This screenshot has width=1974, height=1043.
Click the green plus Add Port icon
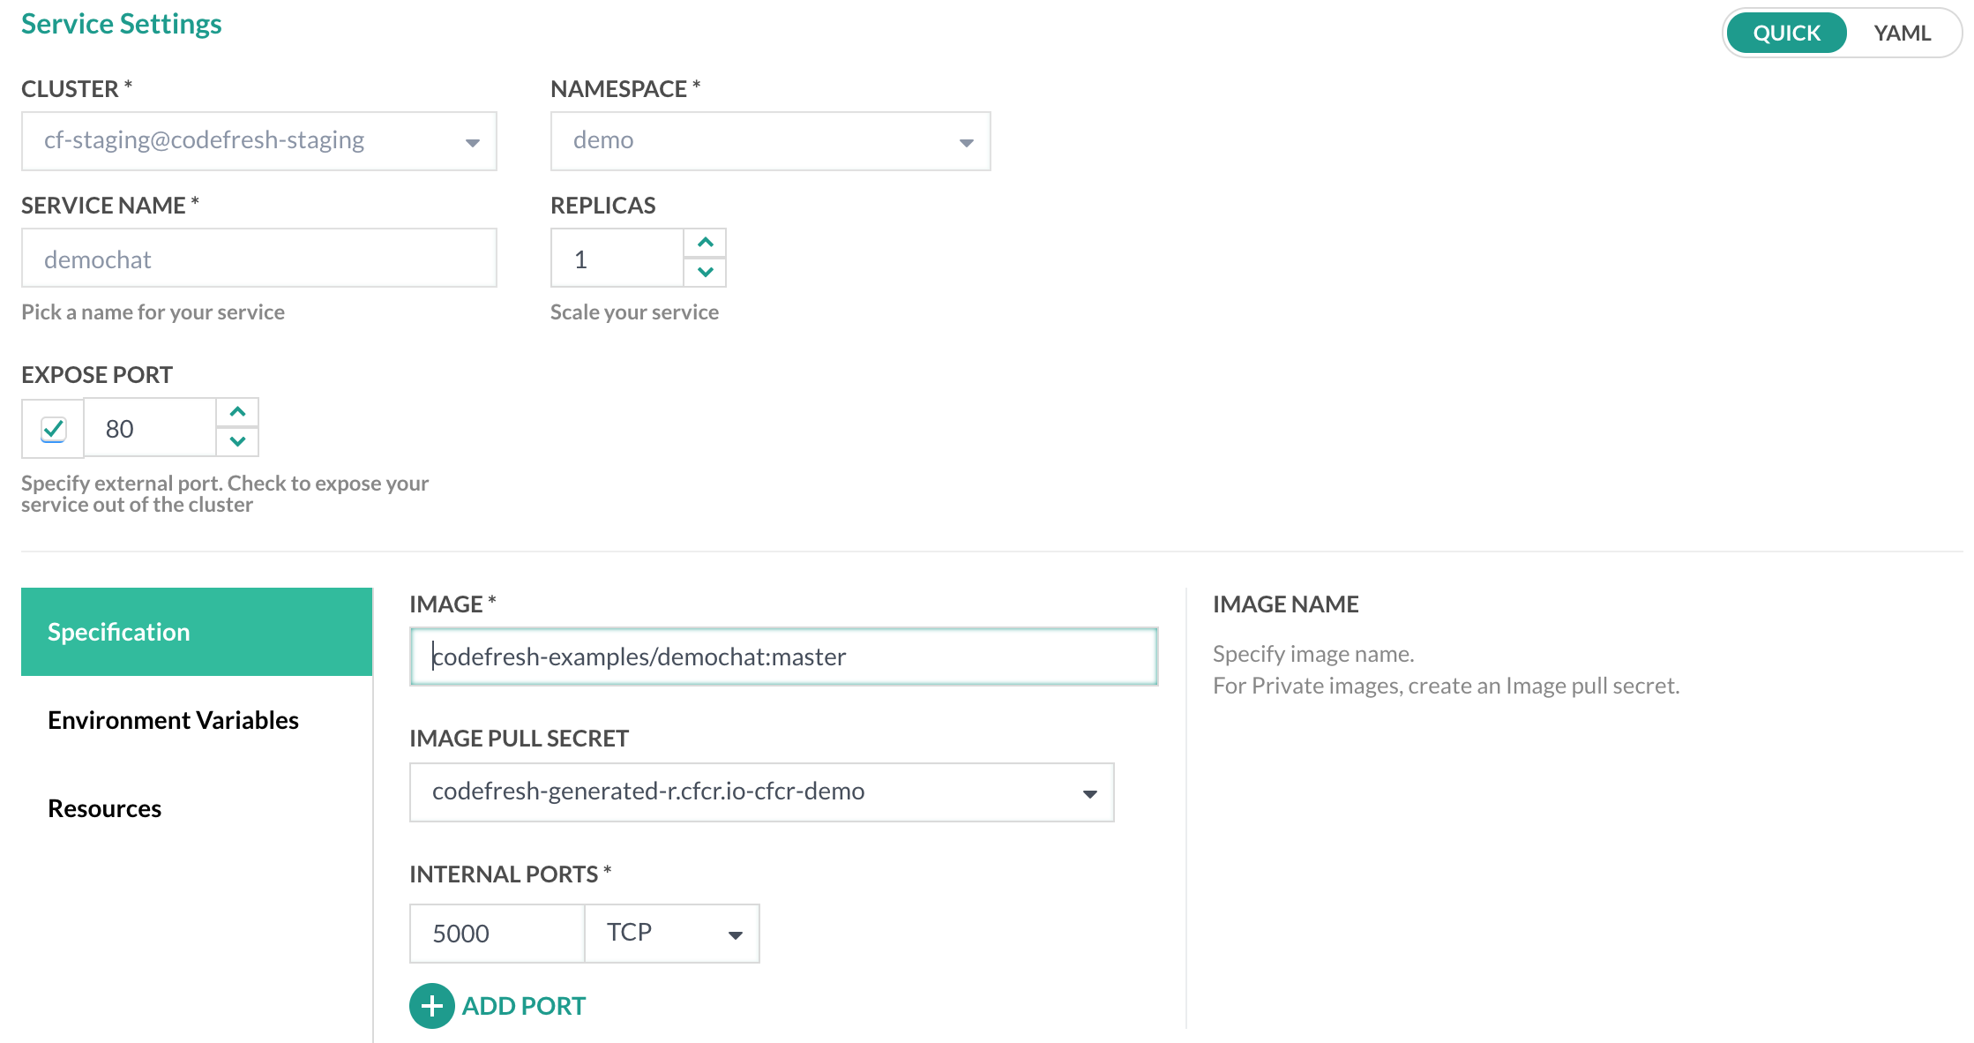point(431,1005)
